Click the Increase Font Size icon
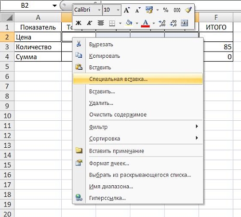The height and width of the screenshot is (217, 241). pyautogui.click(x=127, y=10)
